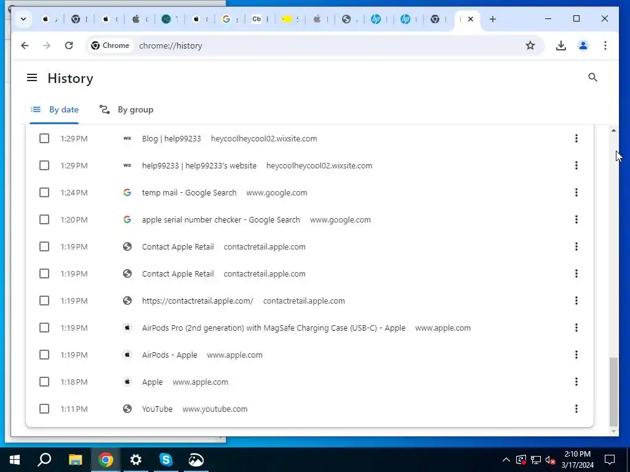
Task: Click the history list scrollbar thumb
Action: [x=613, y=391]
